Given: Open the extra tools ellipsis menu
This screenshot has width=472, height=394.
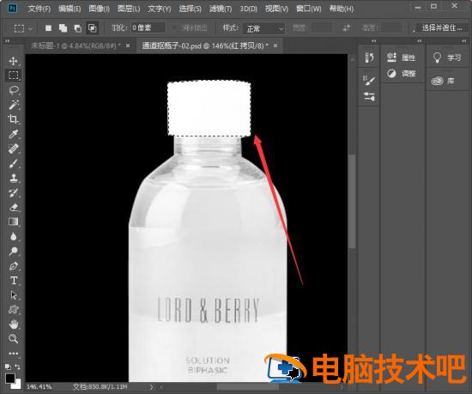Looking at the screenshot, I should pyautogui.click(x=13, y=354).
